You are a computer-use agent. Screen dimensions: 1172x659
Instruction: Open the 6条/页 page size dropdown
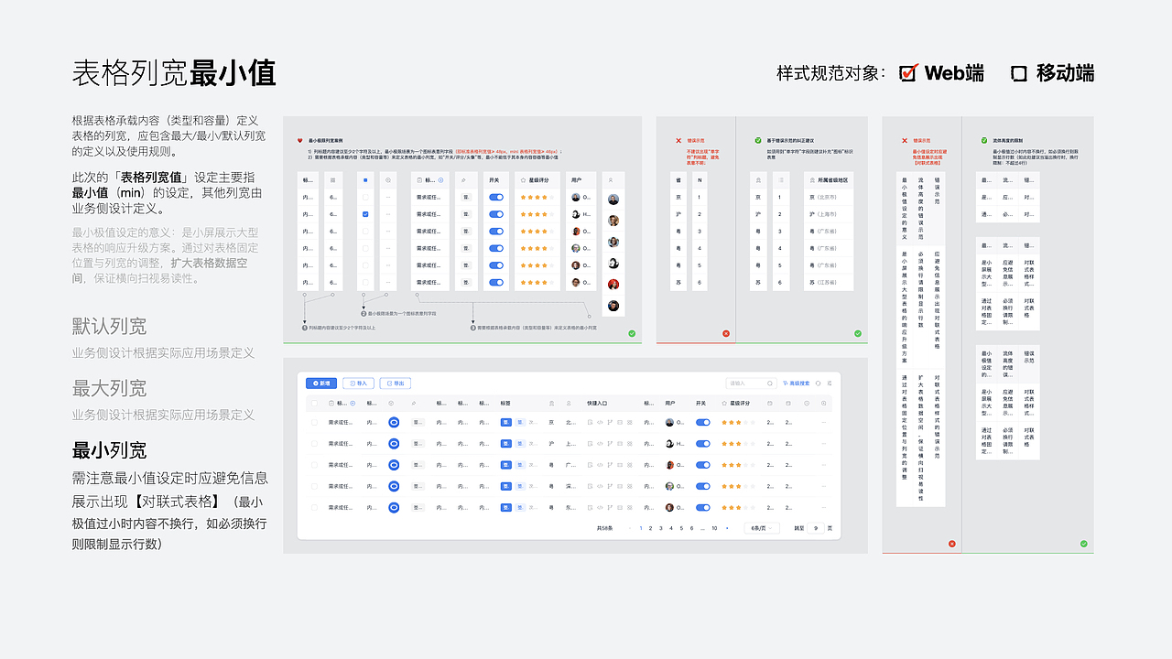click(762, 528)
